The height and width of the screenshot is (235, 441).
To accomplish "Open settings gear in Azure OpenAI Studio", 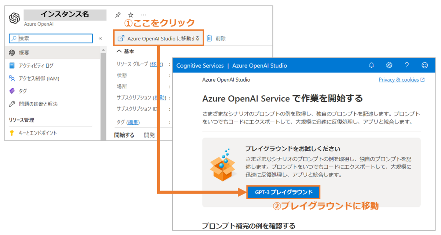I will pyautogui.click(x=389, y=65).
